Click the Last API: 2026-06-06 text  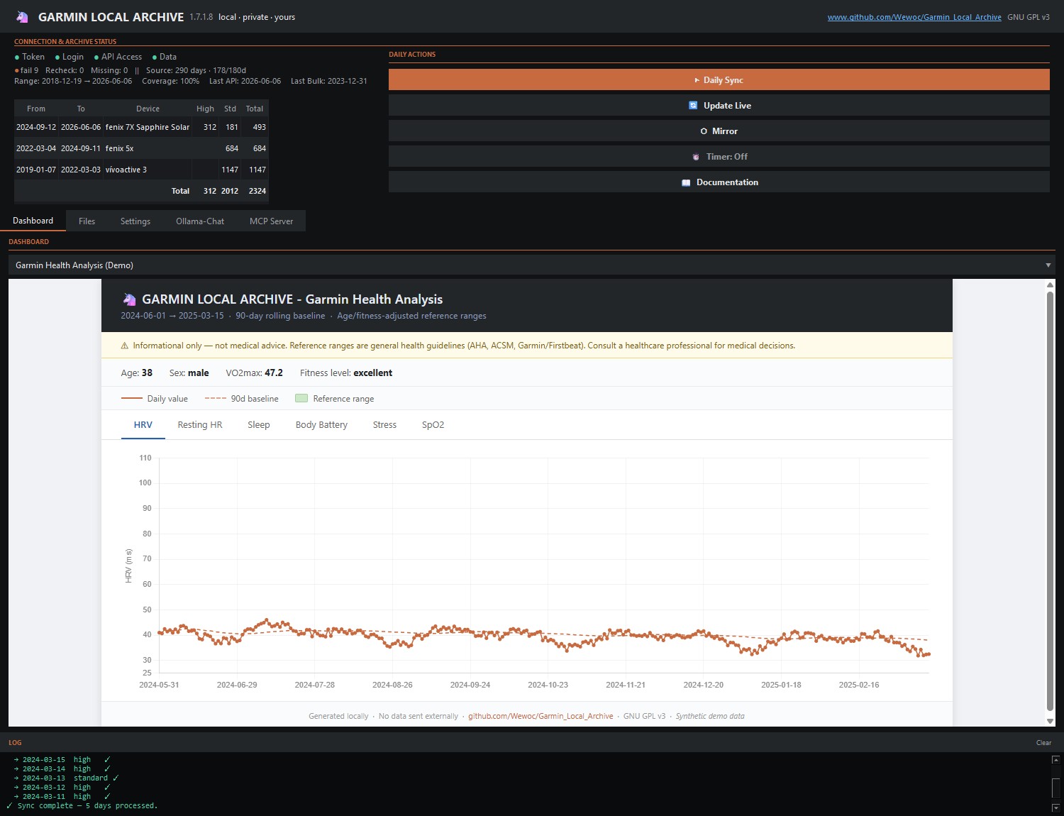[245, 82]
